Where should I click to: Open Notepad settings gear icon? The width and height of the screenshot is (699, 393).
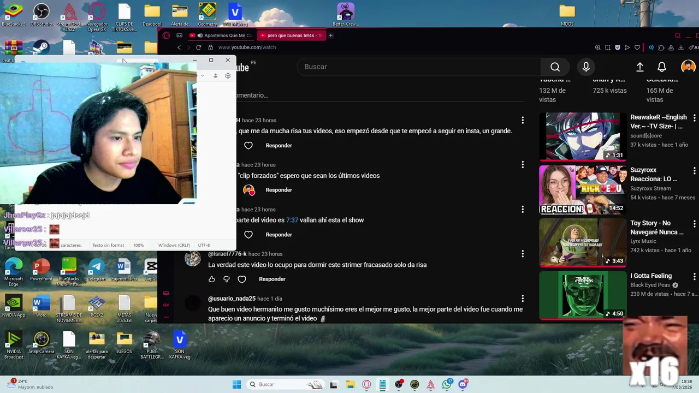(x=228, y=76)
